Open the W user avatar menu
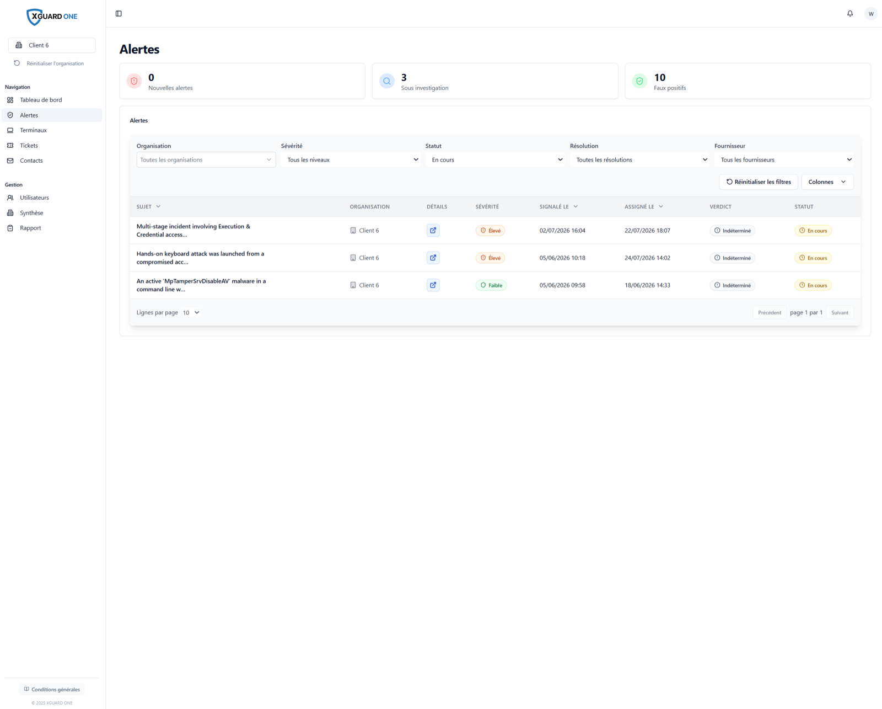 pyautogui.click(x=871, y=14)
